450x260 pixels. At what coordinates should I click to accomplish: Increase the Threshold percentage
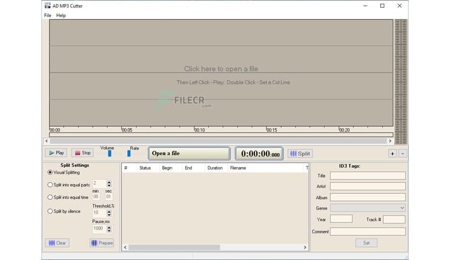pyautogui.click(x=109, y=211)
